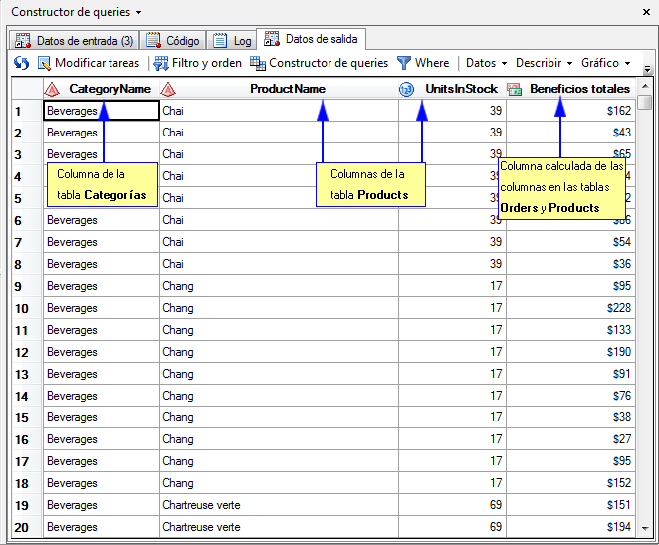Viewport: 659px width, 545px height.
Task: Open the Describir dropdown
Action: [x=544, y=63]
